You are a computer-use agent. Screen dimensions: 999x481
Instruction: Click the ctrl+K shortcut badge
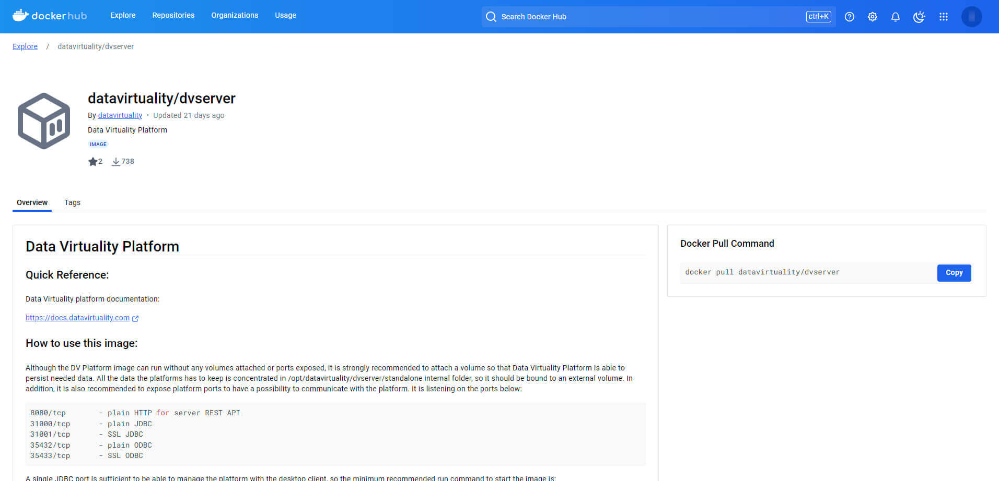tap(818, 17)
